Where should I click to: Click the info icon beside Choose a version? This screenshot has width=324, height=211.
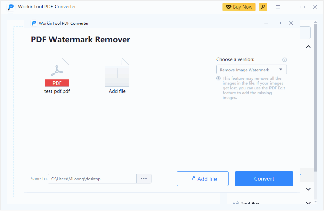(x=284, y=60)
